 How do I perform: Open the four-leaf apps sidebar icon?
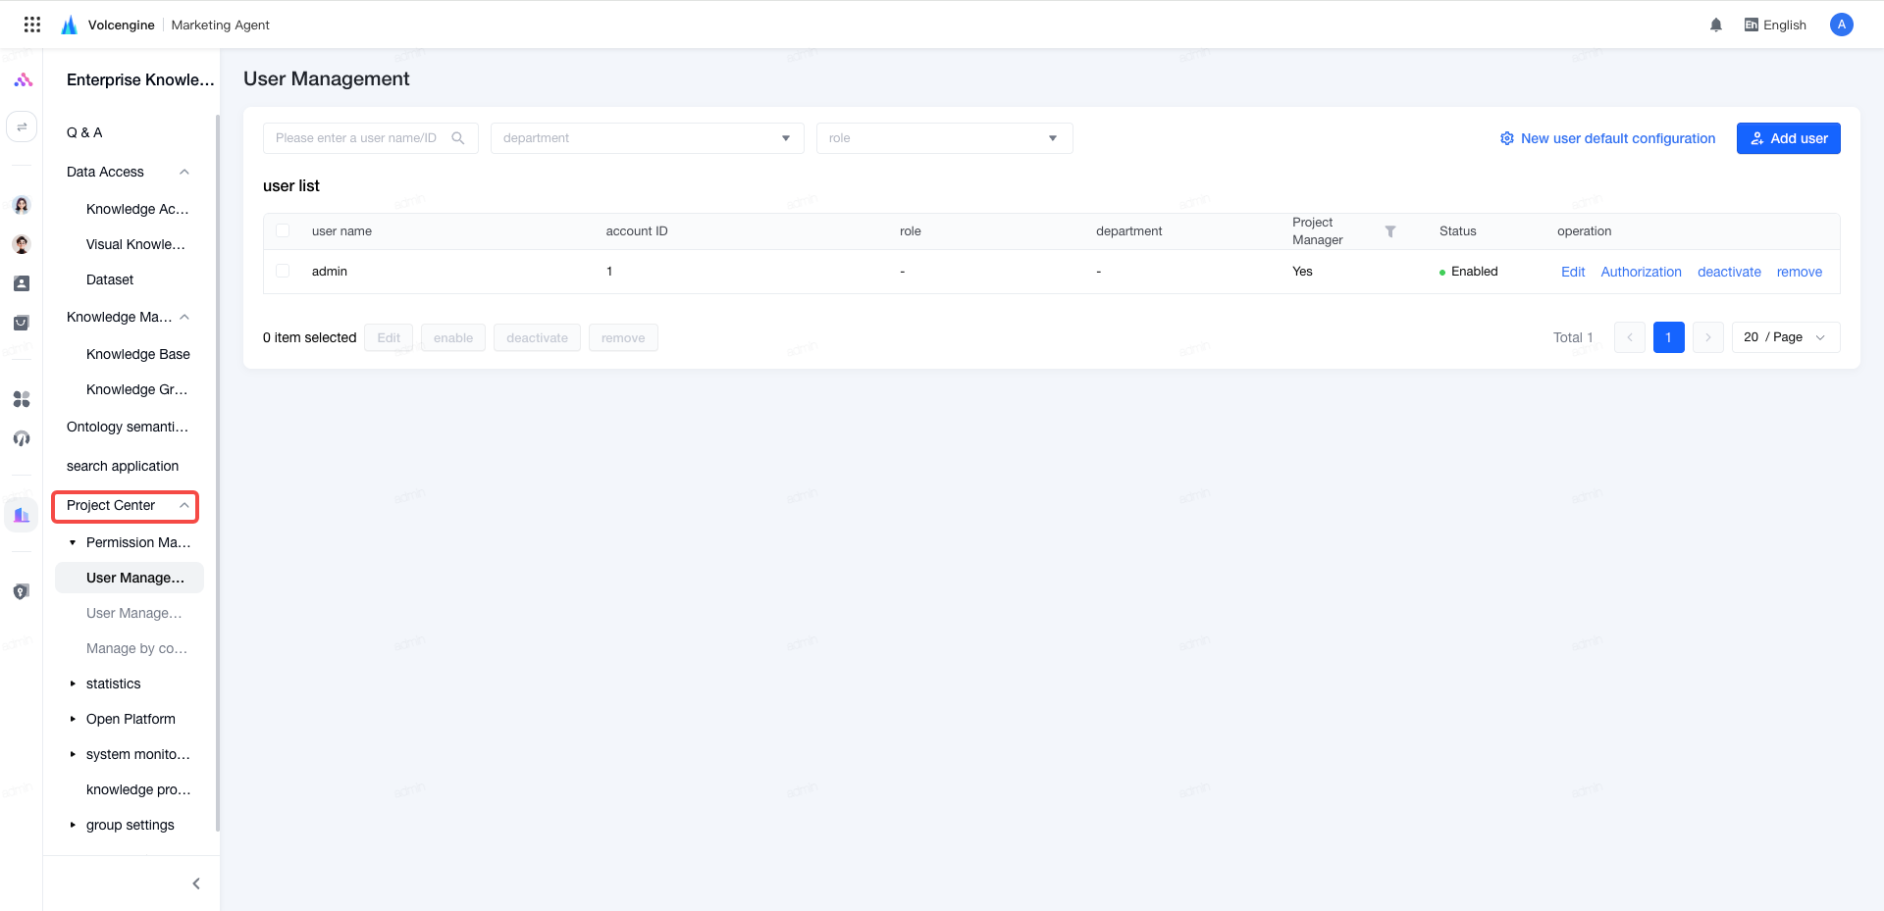click(x=22, y=399)
